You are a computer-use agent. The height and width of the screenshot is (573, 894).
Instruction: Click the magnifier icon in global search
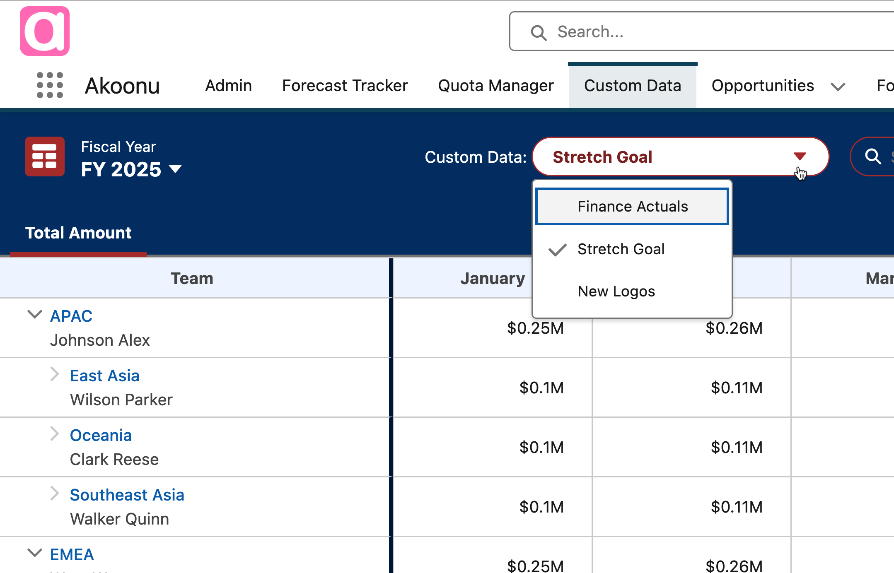539,32
